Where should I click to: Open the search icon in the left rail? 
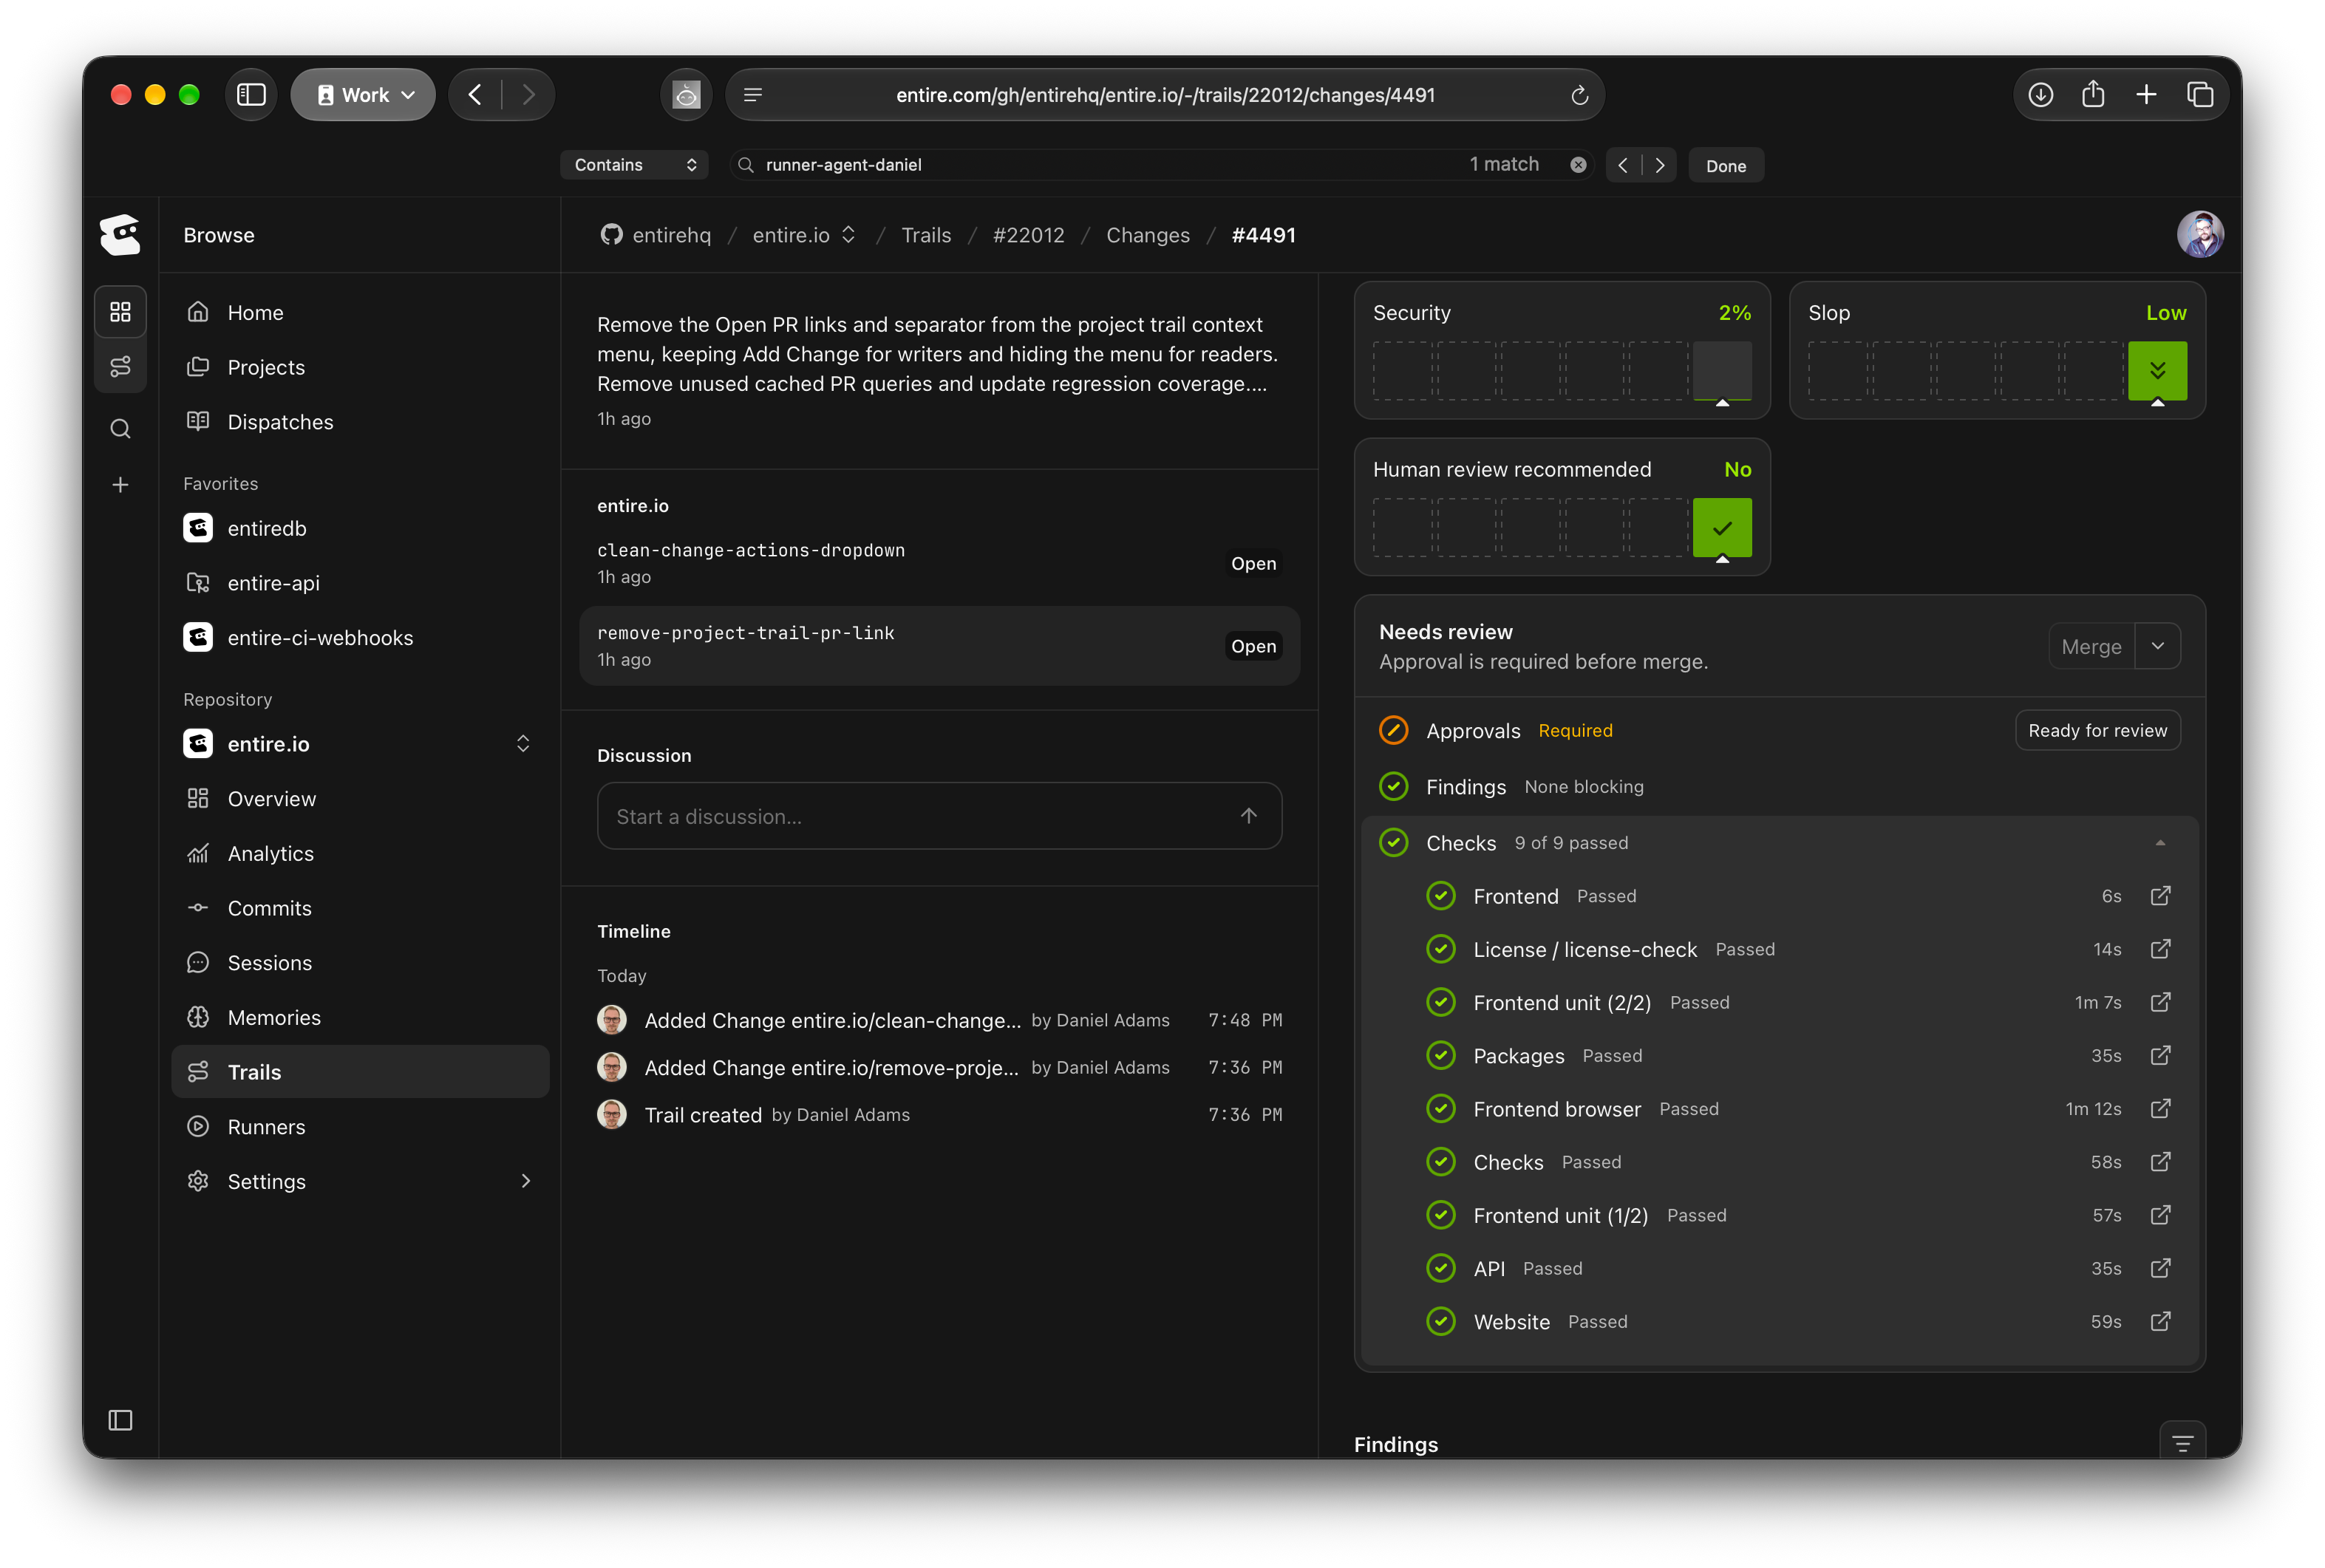[120, 429]
